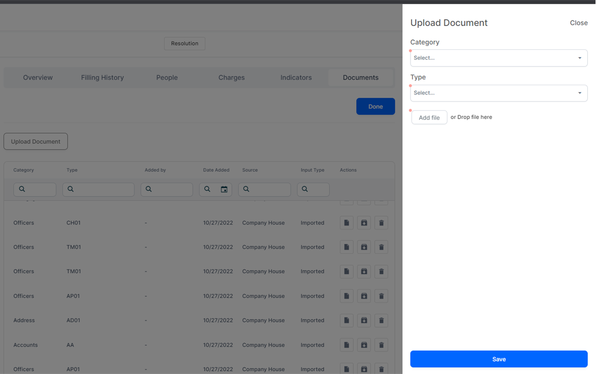Select the Indicators tab

[296, 77]
